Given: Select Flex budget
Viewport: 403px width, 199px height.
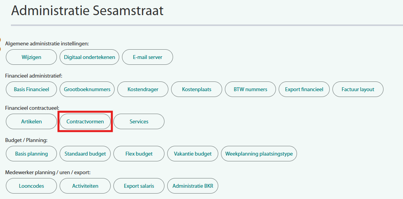Looking at the screenshot, I should pyautogui.click(x=139, y=154).
